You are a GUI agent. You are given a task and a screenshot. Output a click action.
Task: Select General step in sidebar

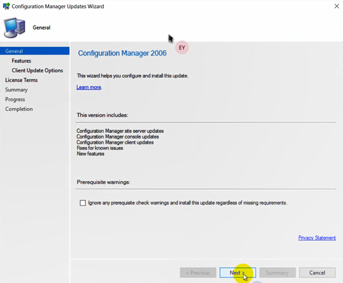coord(35,51)
